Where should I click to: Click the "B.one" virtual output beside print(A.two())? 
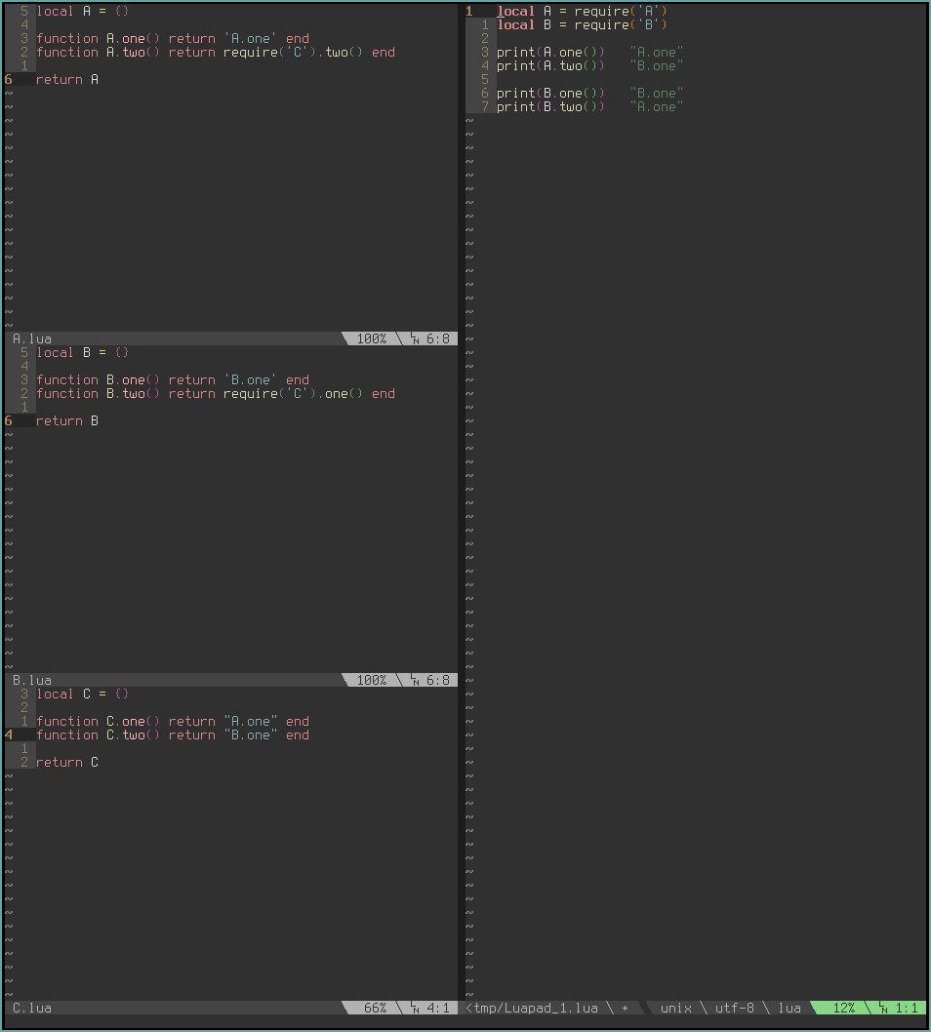pyautogui.click(x=657, y=65)
